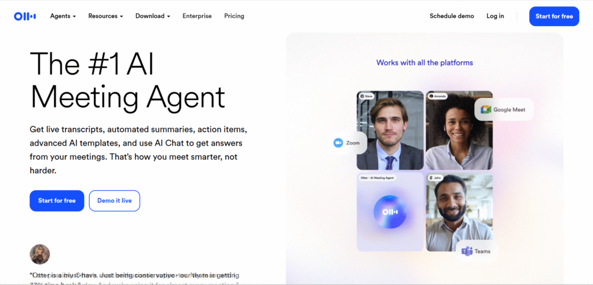The height and width of the screenshot is (285, 593).
Task: Click the Otter logo in the header
Action: [x=25, y=16]
